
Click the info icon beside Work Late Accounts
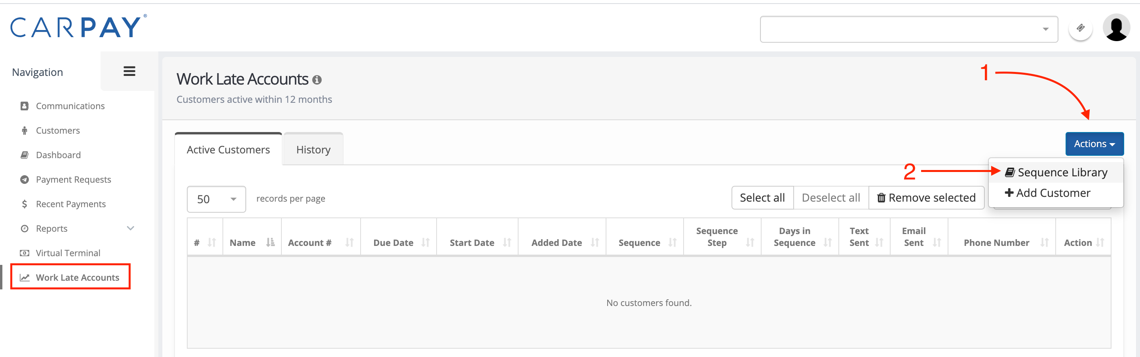[317, 79]
